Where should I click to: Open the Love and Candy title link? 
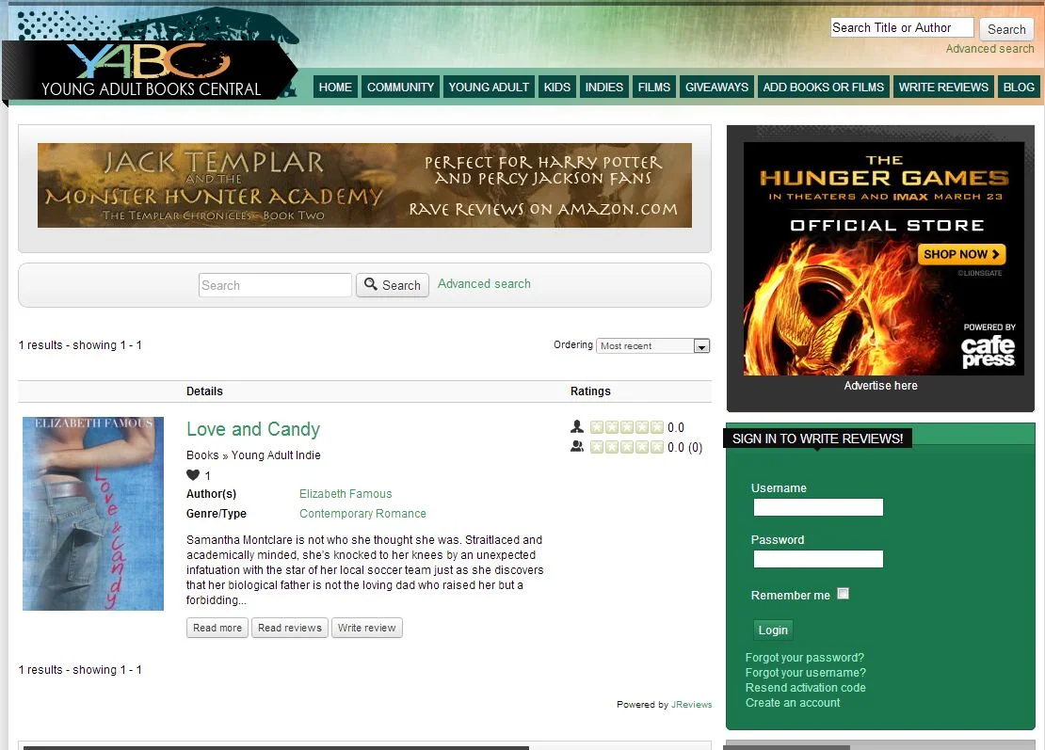pos(253,429)
